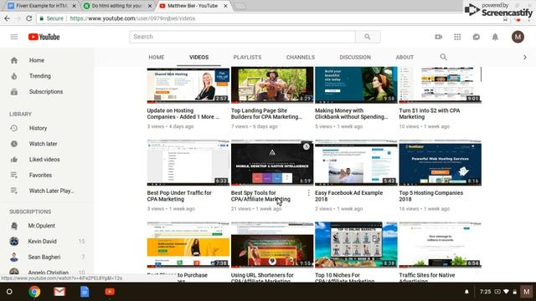The width and height of the screenshot is (536, 301).
Task: Open Google Docs from the shelf
Action: point(85,292)
